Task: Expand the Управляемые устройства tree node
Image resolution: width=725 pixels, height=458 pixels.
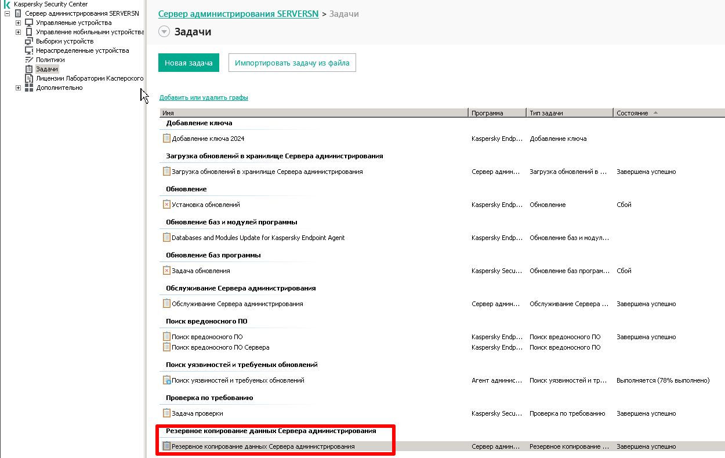Action: (19, 22)
